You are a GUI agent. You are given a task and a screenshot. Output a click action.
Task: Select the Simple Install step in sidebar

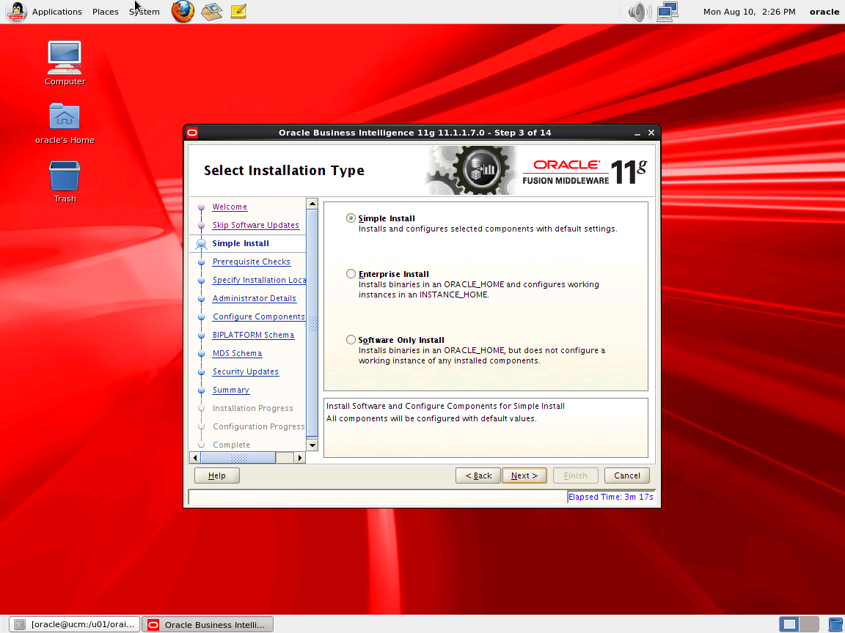click(241, 243)
